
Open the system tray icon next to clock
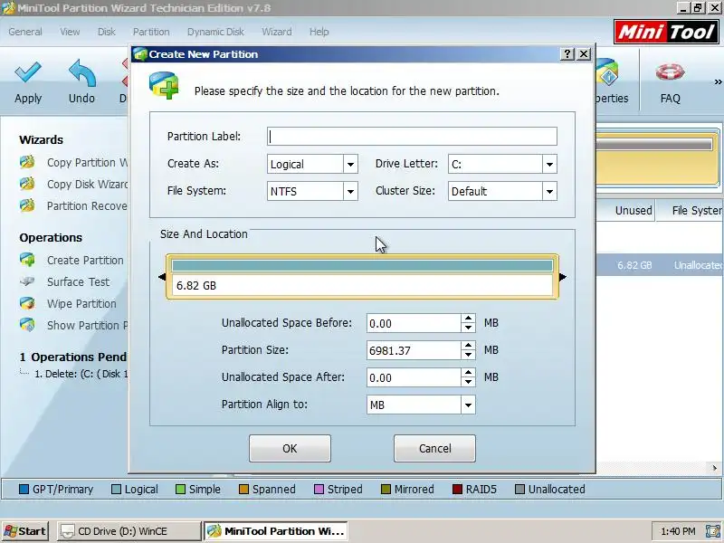(x=714, y=531)
